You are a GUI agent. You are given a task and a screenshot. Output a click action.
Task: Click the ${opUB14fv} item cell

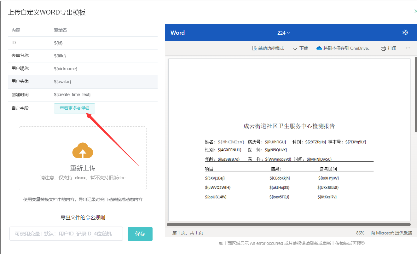(216, 197)
